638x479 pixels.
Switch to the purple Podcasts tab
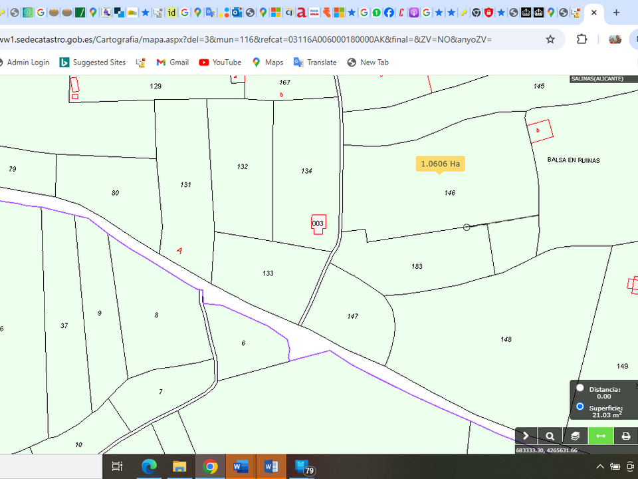coord(414,13)
